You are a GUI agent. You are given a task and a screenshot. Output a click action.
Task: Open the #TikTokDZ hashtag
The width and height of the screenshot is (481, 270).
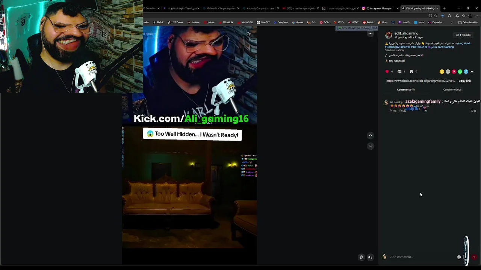pyautogui.click(x=417, y=47)
